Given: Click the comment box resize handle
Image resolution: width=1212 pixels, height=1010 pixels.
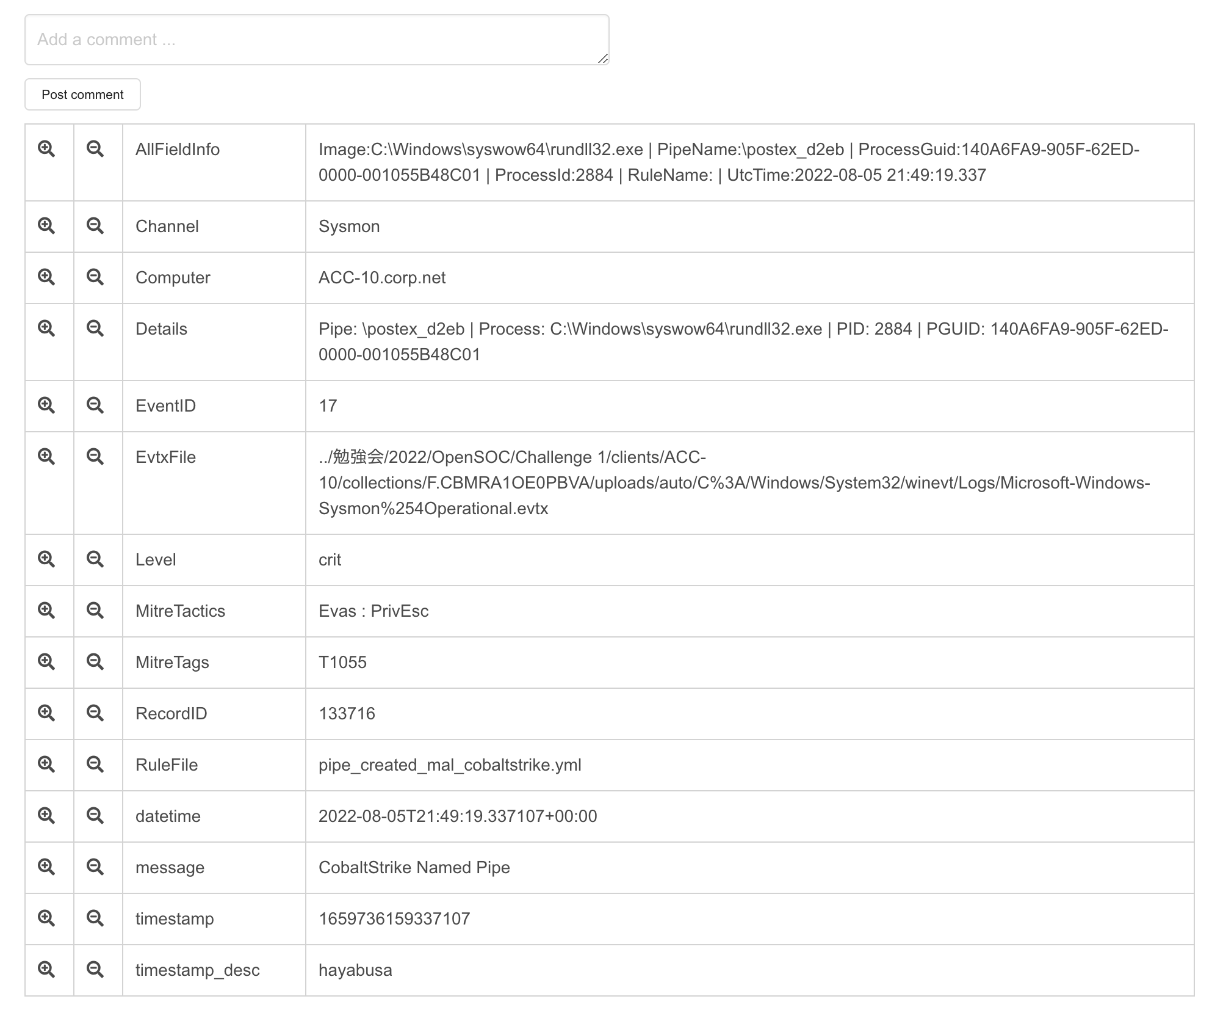Looking at the screenshot, I should 602,59.
